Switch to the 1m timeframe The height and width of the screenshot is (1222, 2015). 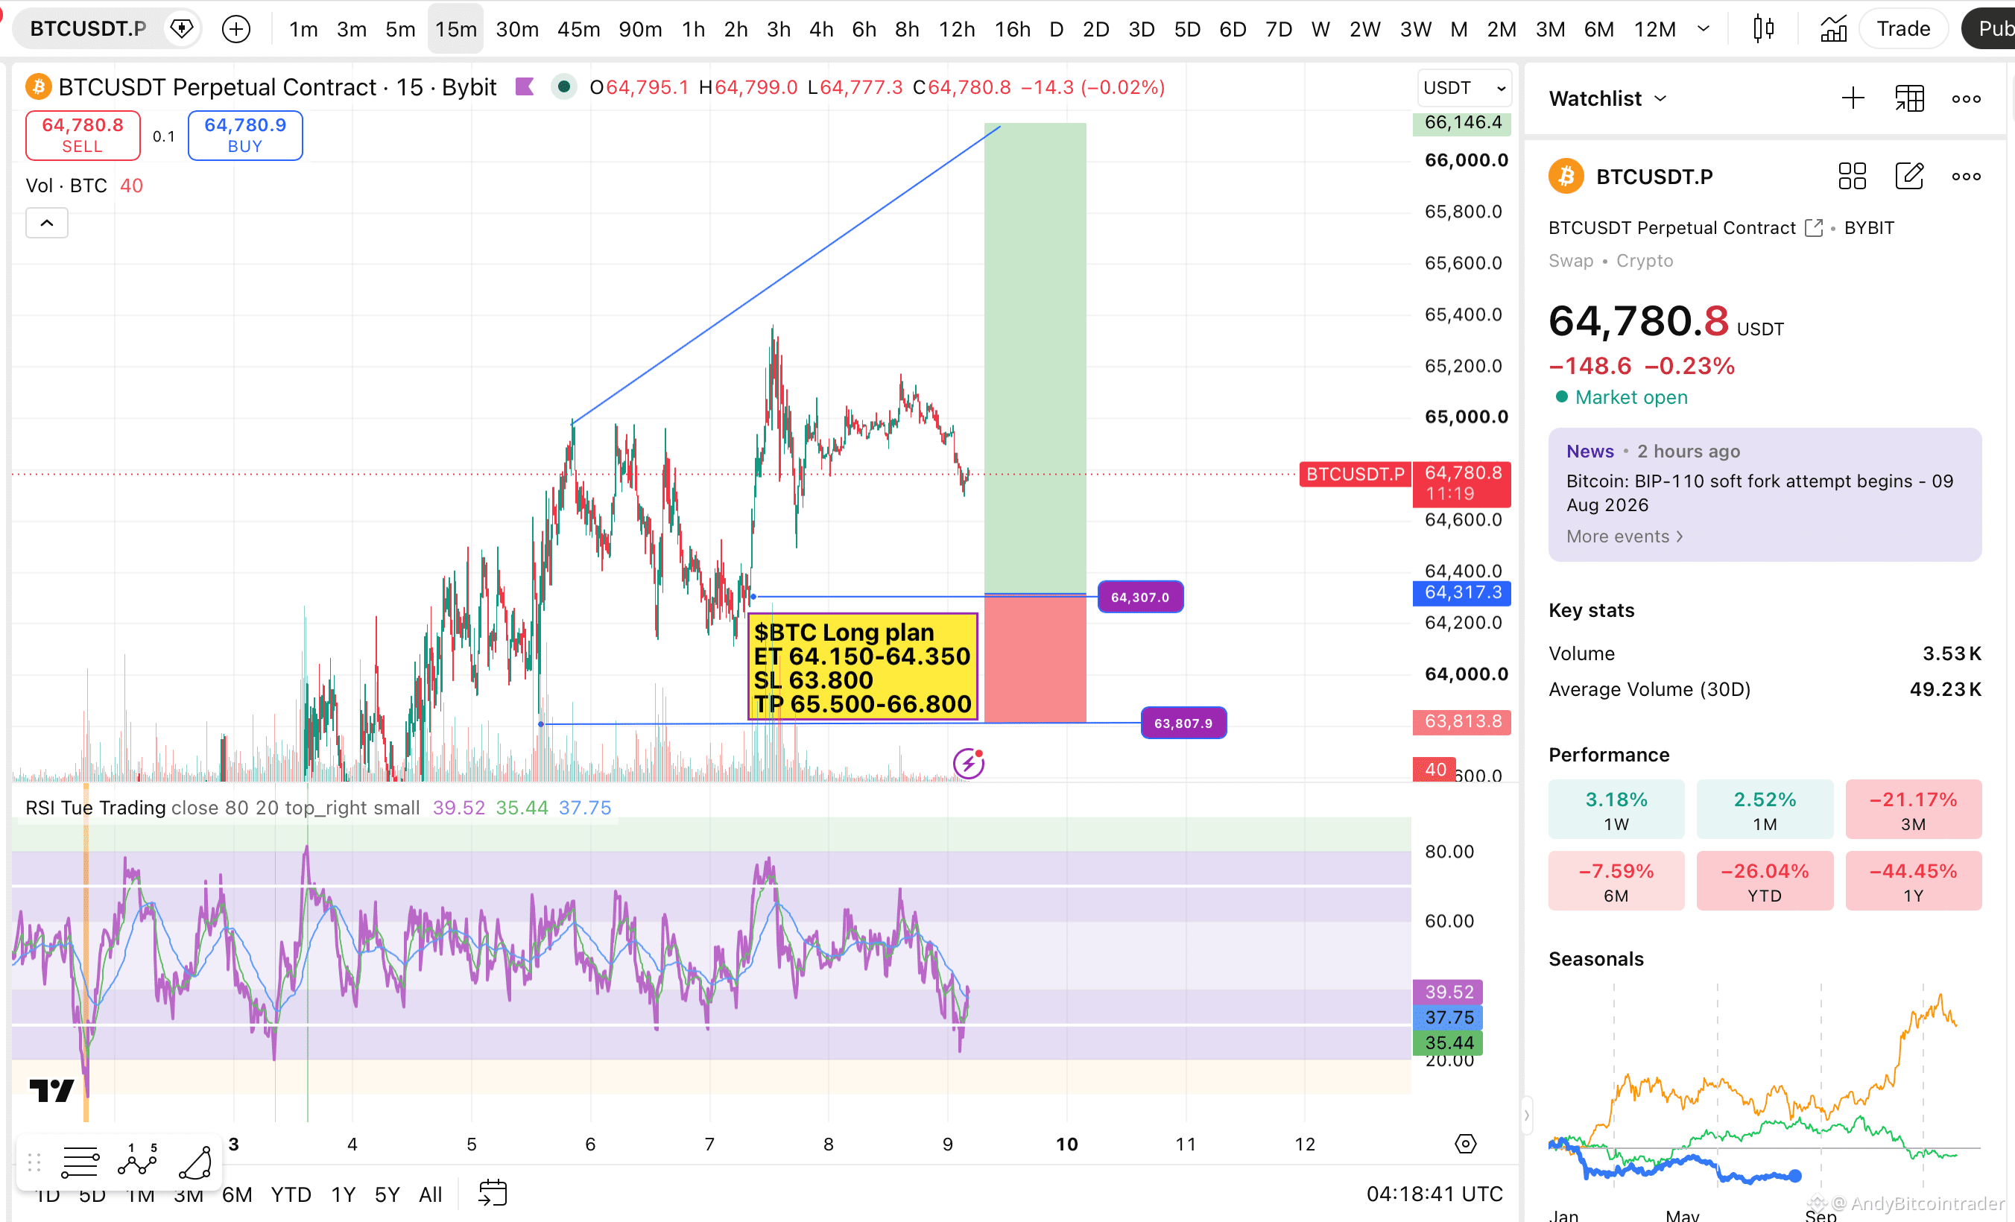tap(303, 30)
